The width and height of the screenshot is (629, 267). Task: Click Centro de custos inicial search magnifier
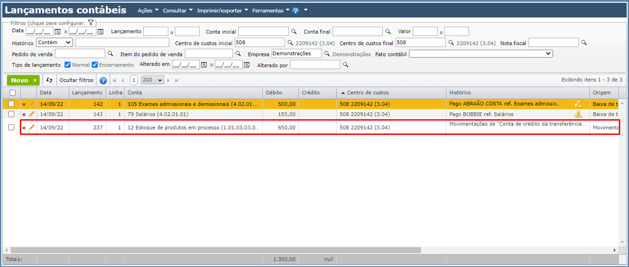click(290, 43)
